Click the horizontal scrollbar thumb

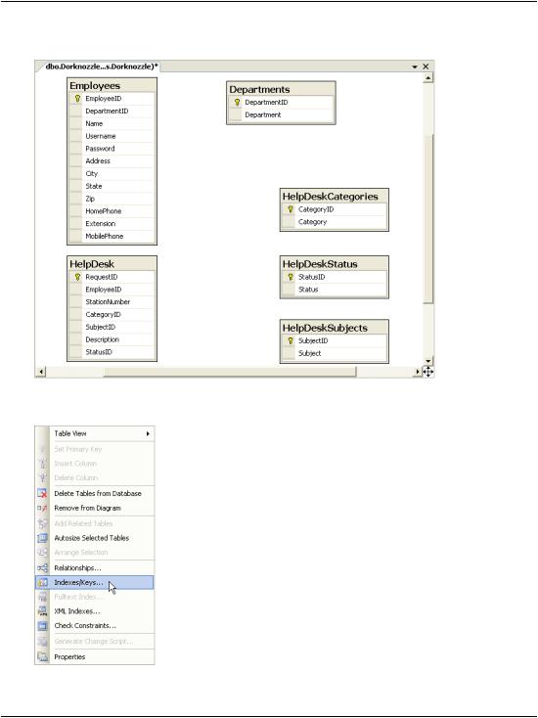tap(230, 372)
